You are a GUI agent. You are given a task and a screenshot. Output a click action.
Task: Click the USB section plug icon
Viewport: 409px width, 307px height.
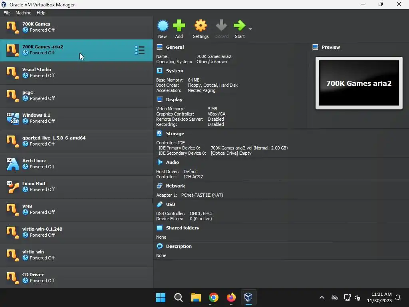coord(159,204)
